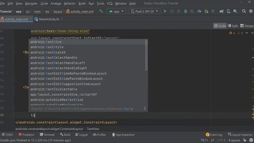Open the Refactor menu
254x143 pixels.
coord(70,4)
